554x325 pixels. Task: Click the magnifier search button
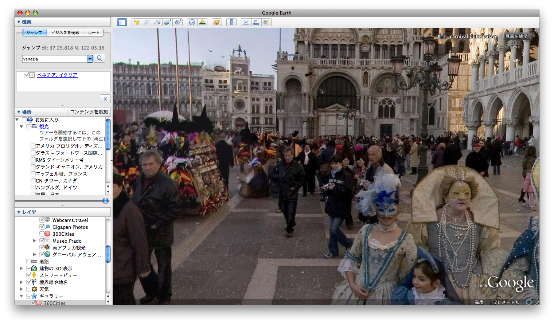coord(100,58)
